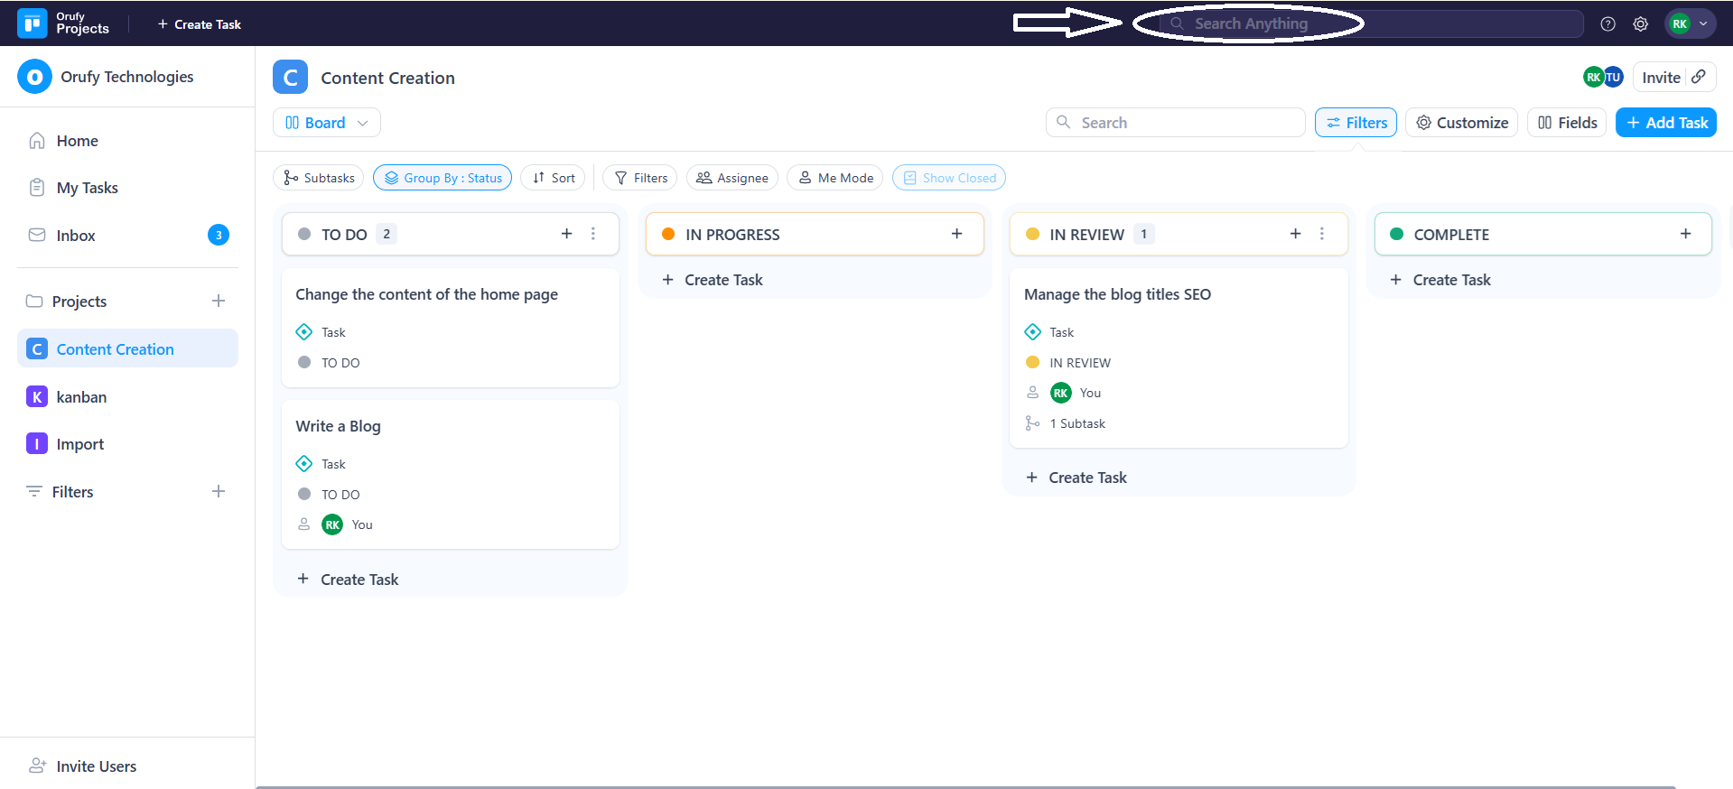Image resolution: width=1733 pixels, height=789 pixels.
Task: Open IN REVIEW column three-dot menu
Action: (1322, 234)
